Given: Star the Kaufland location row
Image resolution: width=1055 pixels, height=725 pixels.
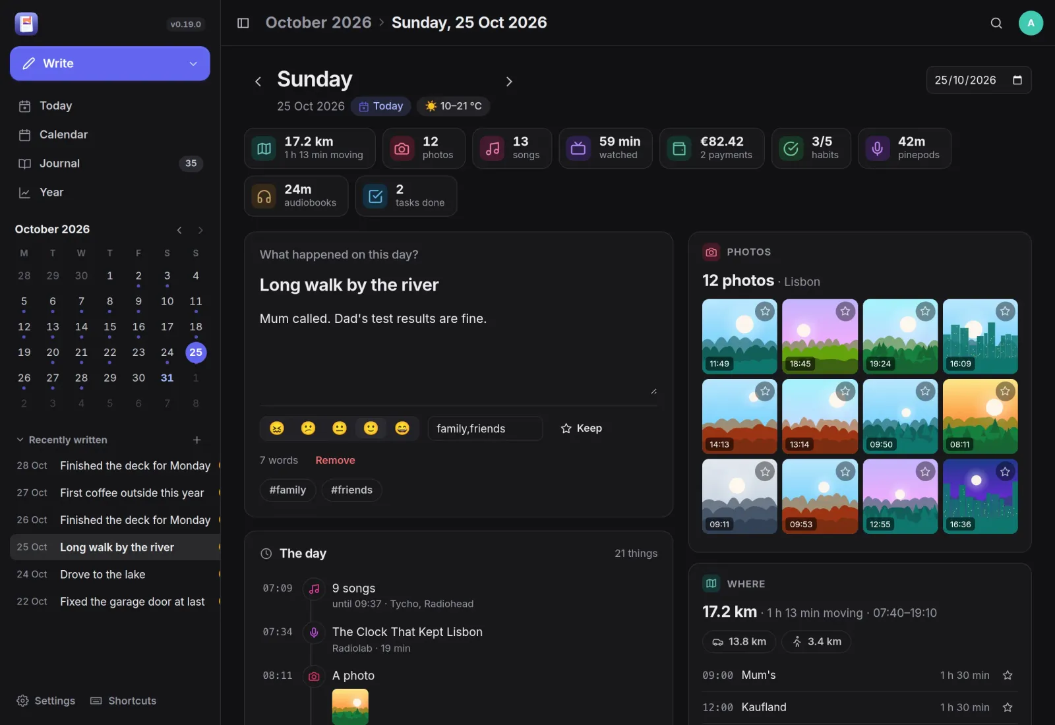Looking at the screenshot, I should click(x=1008, y=707).
